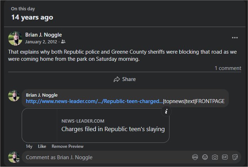Open the news-leader.com URL in the comment
248x167 pixels.
95,101
